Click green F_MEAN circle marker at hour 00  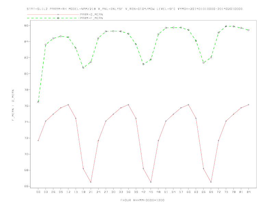(x=38, y=102)
